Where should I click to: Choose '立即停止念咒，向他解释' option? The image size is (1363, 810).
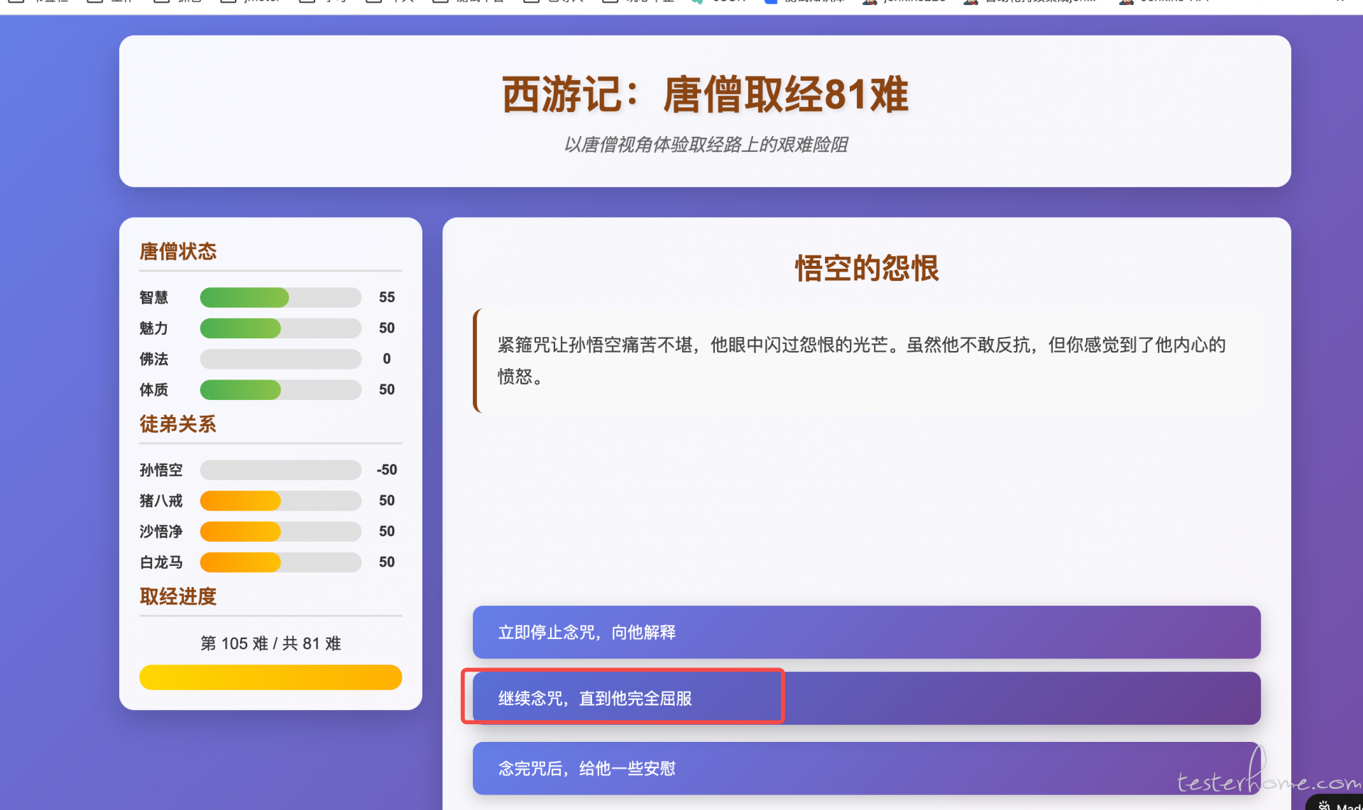[866, 632]
